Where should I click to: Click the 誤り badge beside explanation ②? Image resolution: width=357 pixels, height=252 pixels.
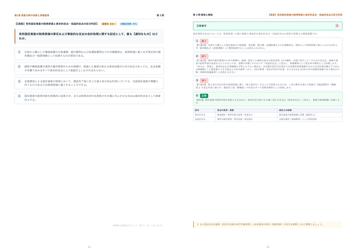(204, 56)
